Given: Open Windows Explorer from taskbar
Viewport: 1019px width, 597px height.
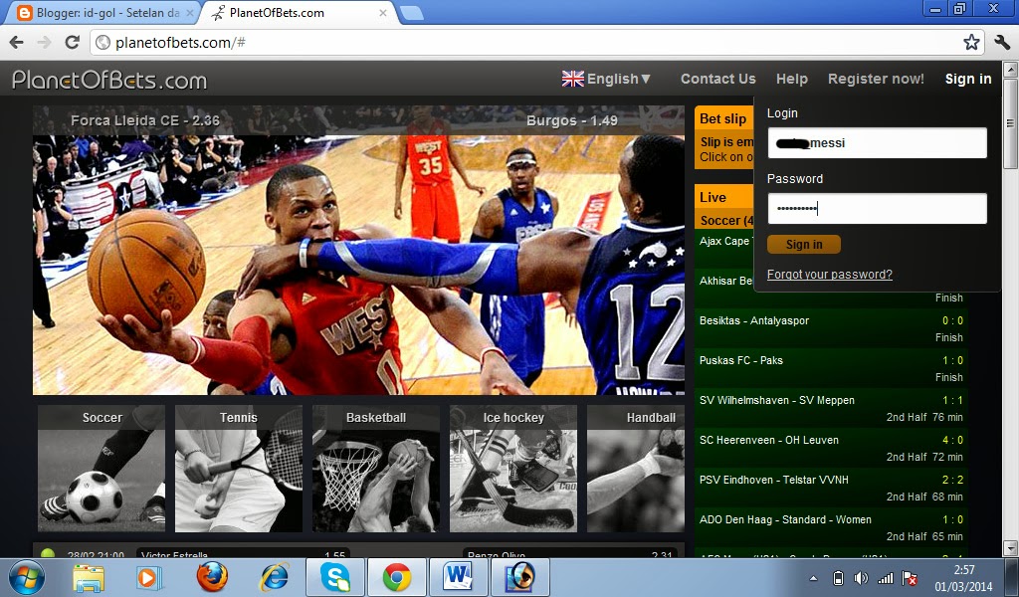Looking at the screenshot, I should (x=89, y=577).
